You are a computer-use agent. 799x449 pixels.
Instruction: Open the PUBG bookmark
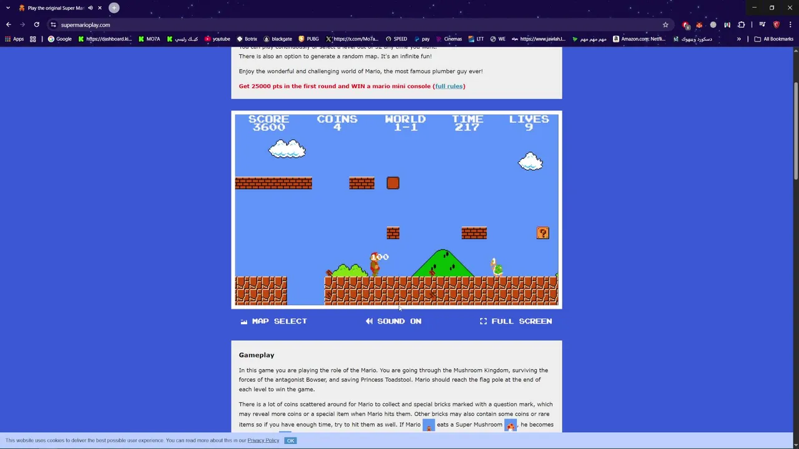click(309, 39)
